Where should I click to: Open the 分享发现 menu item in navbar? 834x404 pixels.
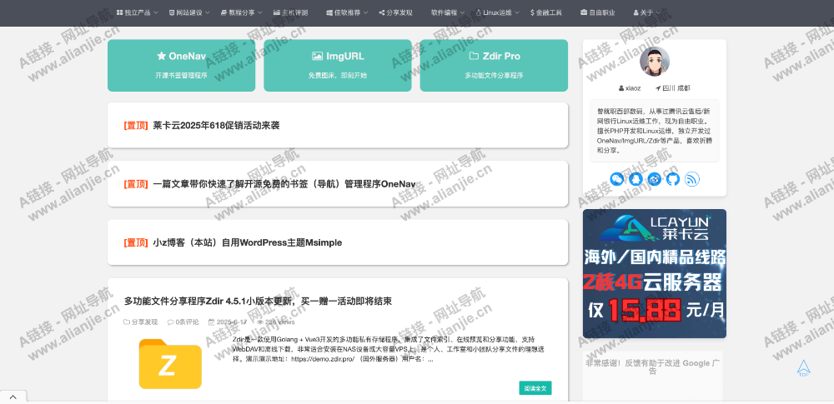click(x=395, y=12)
